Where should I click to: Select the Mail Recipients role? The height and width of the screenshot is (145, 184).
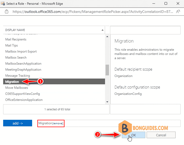click(16, 39)
